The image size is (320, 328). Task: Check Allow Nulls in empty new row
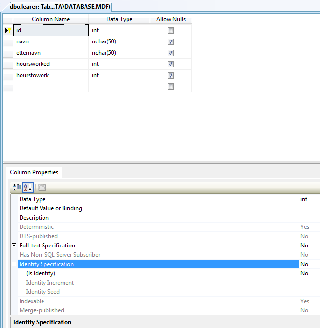coord(171,86)
